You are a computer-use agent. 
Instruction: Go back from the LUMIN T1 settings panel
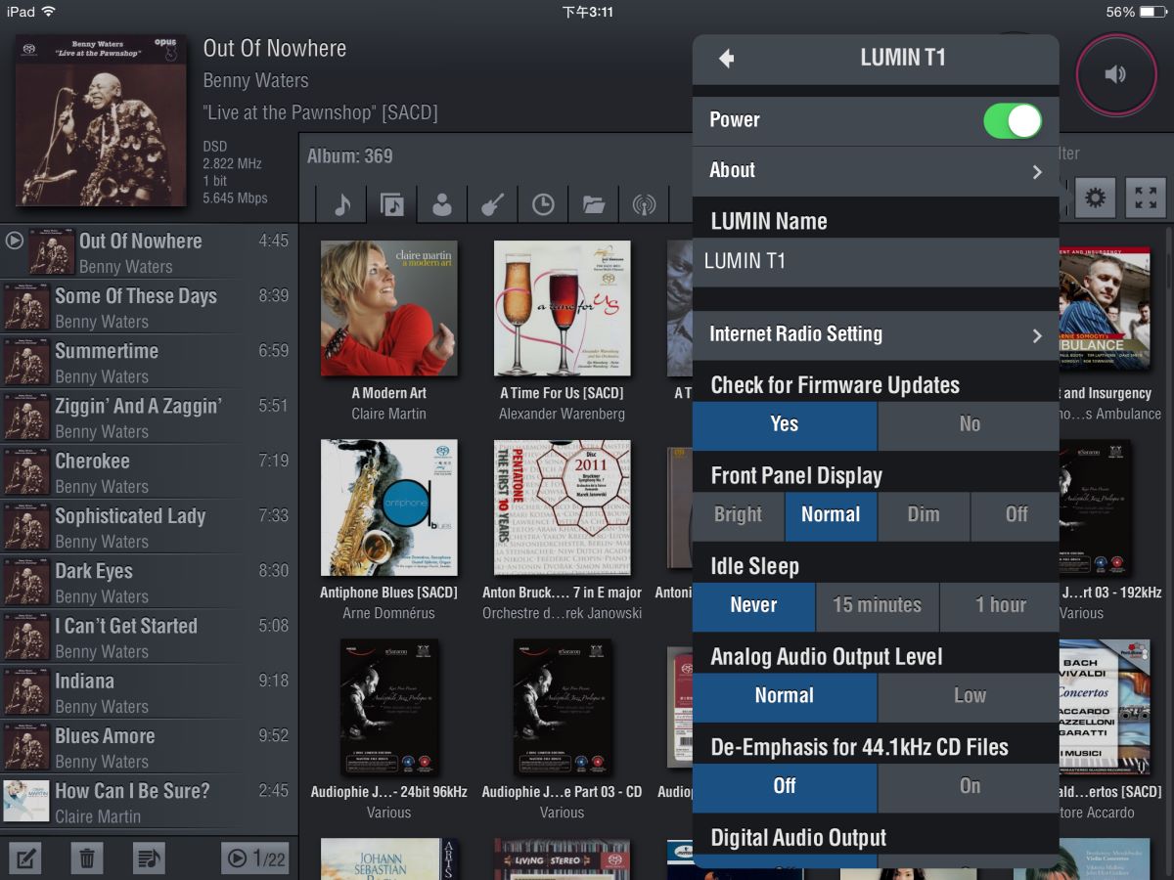726,59
